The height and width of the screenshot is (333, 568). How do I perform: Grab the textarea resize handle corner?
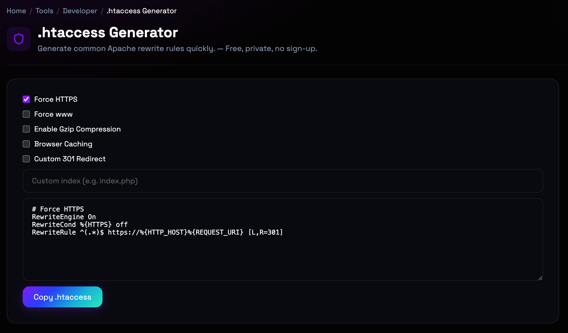click(x=540, y=278)
